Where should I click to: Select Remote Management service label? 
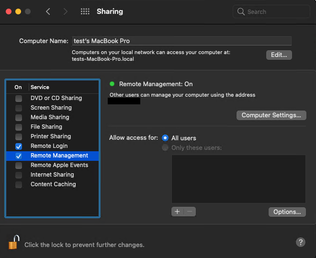tap(59, 156)
